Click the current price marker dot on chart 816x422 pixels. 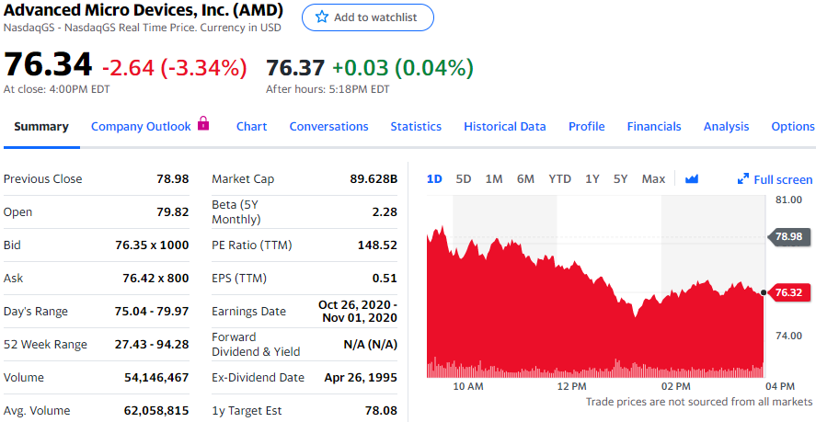pyautogui.click(x=764, y=292)
